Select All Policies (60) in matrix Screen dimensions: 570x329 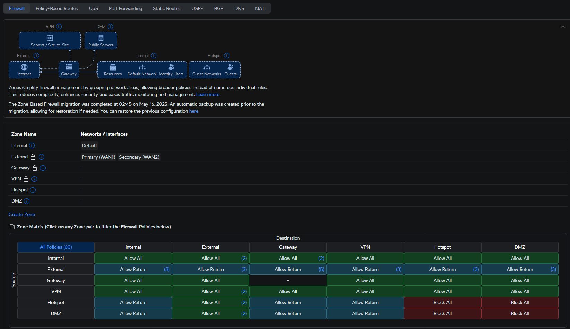(56, 247)
